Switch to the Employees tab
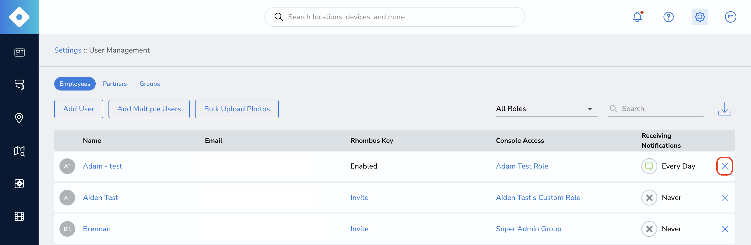Image resolution: width=751 pixels, height=245 pixels. tap(75, 84)
